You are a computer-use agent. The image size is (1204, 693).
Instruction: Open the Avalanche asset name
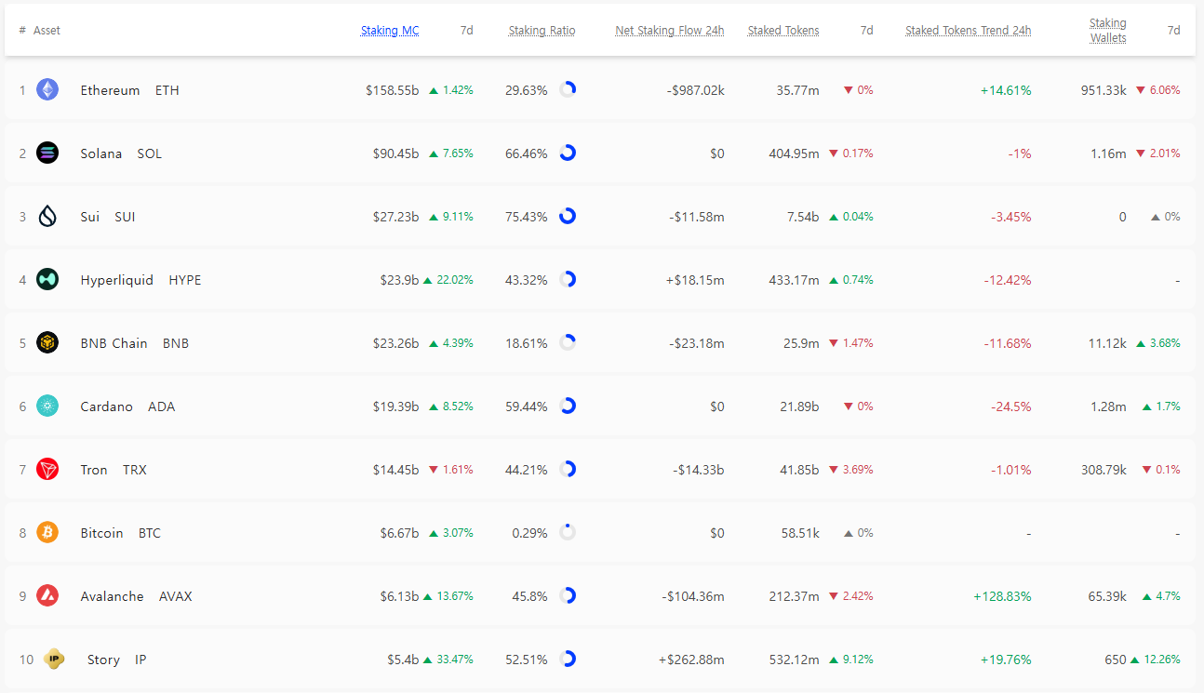tap(113, 596)
